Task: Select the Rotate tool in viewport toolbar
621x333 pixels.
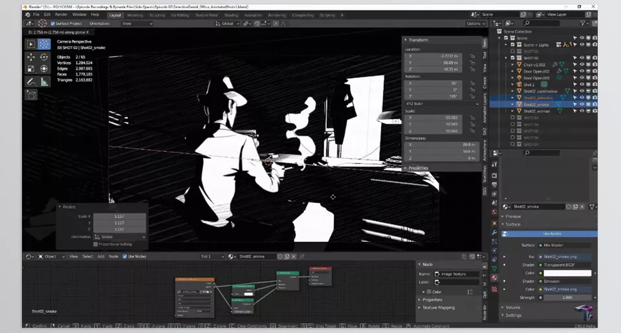Action: (x=44, y=57)
